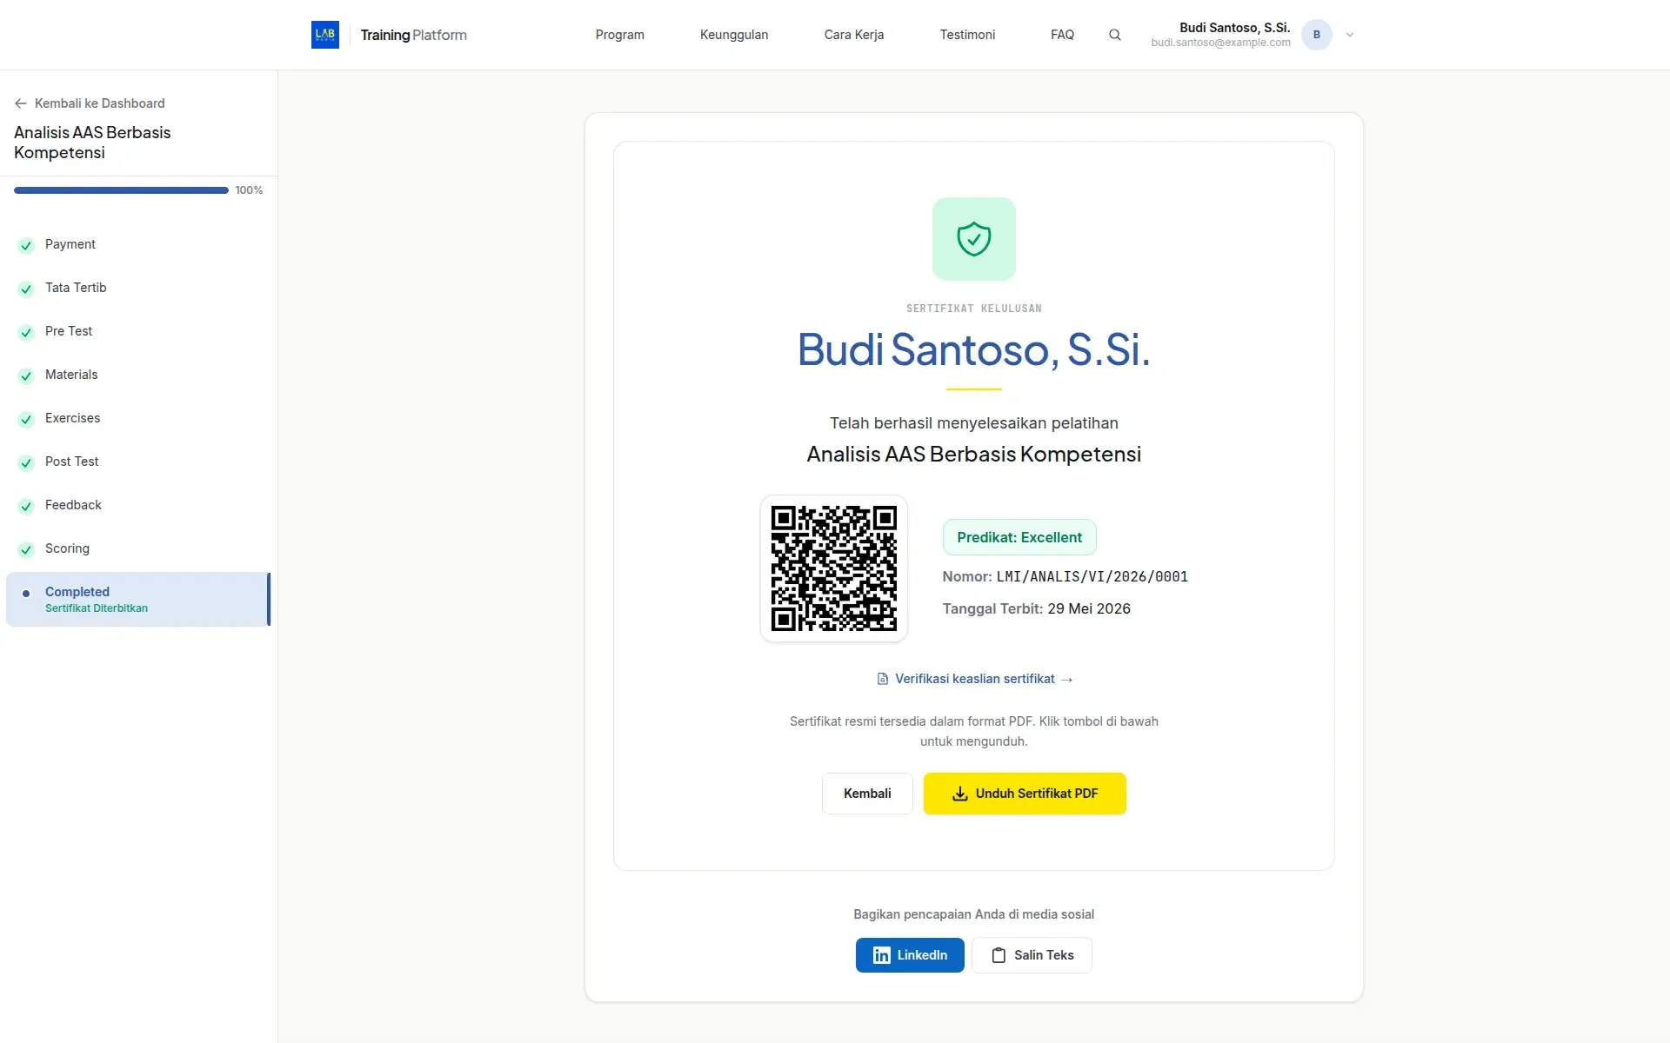Click the back arrow beside Kembali ke Dashboard
The image size is (1670, 1043).
pyautogui.click(x=21, y=103)
